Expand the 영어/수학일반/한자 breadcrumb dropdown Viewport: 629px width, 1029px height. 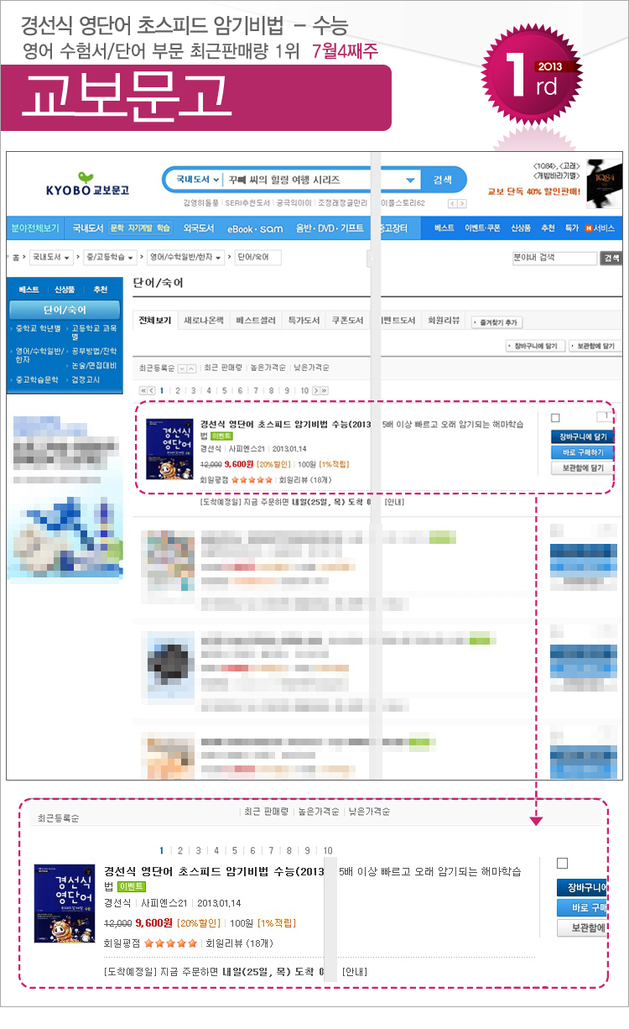click(186, 258)
